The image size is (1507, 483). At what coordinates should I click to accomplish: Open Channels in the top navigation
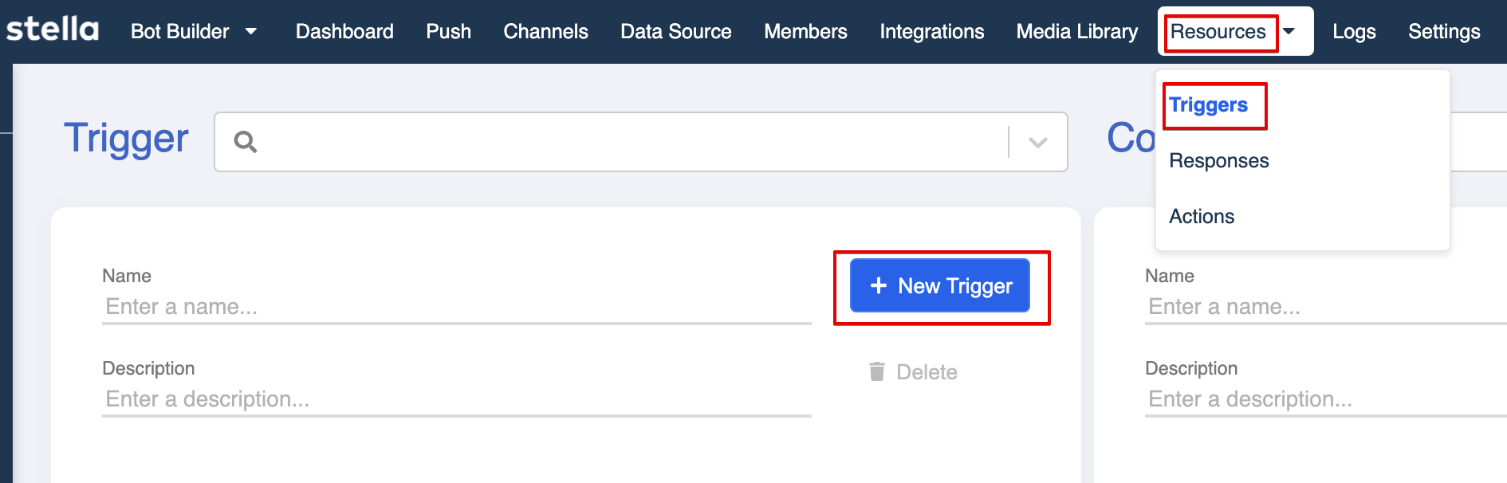(x=545, y=31)
